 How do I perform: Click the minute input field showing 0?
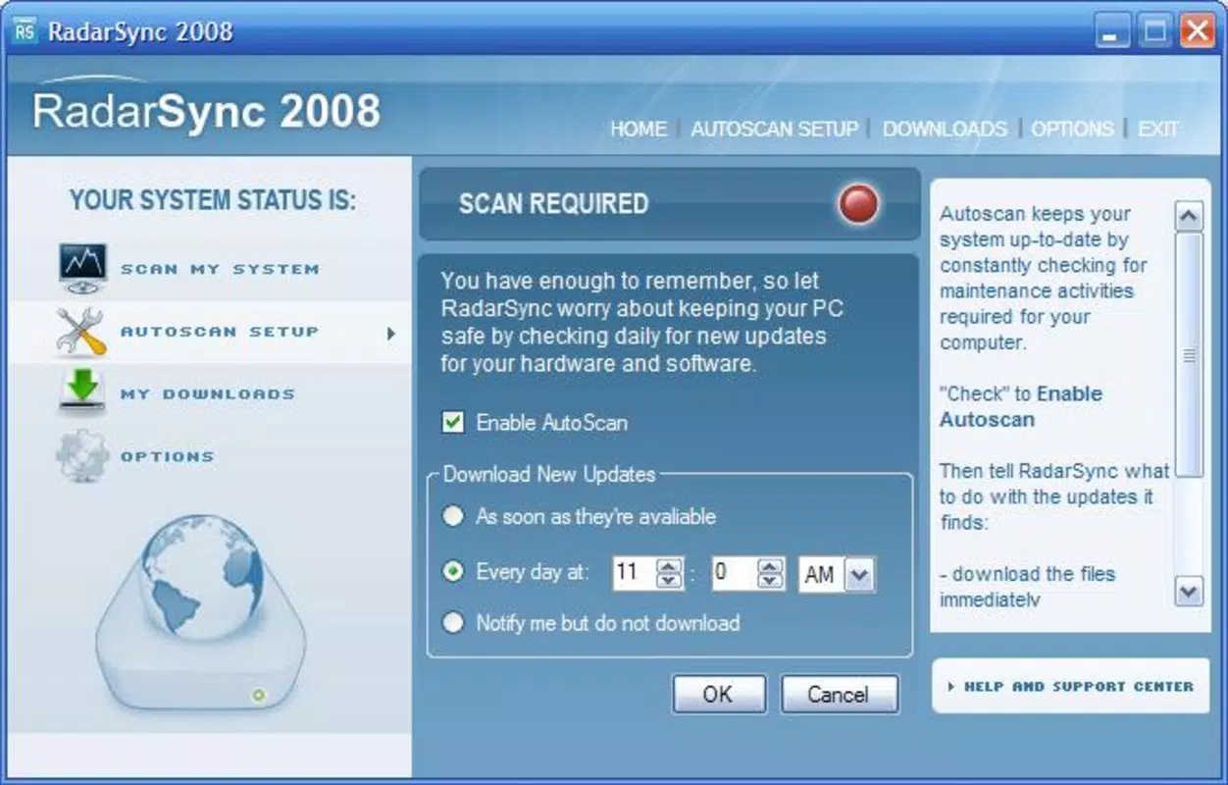tap(735, 574)
